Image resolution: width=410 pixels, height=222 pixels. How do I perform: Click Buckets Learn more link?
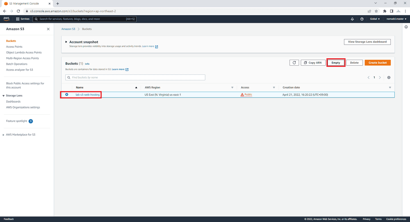click(x=120, y=69)
